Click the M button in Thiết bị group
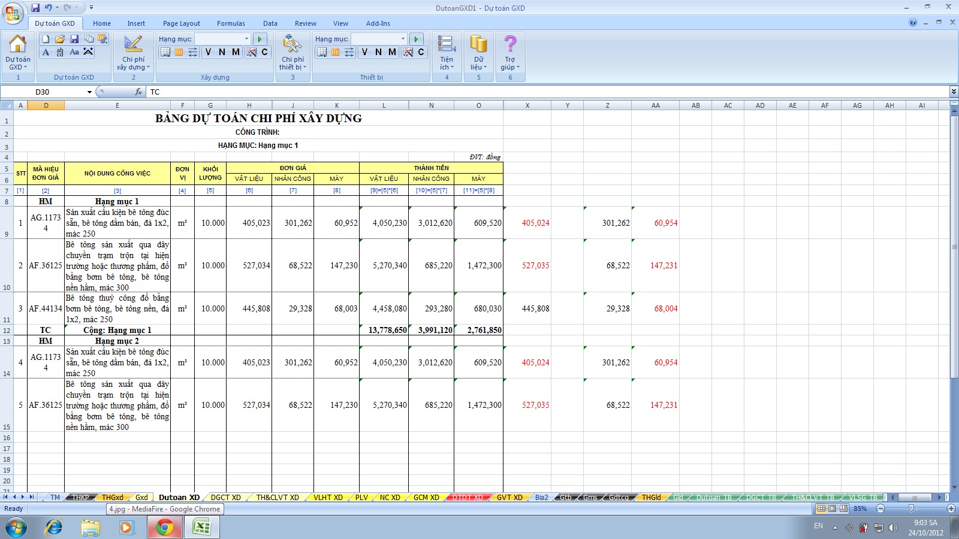 pyautogui.click(x=392, y=52)
